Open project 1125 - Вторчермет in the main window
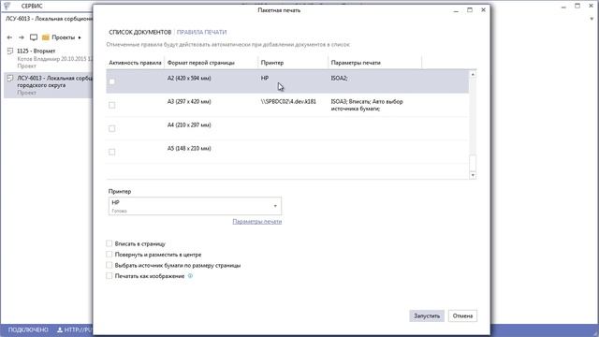Viewport: 599px width, 337px height. [x=48, y=58]
